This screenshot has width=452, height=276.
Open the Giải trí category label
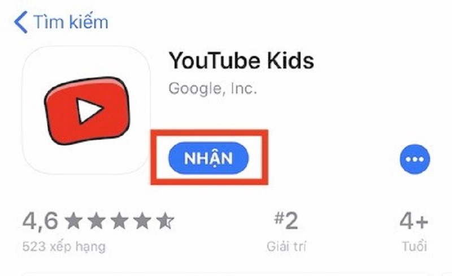(x=286, y=247)
